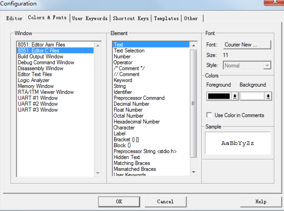The width and height of the screenshot is (284, 211).
Task: Open the Foreground color dropdown
Action: pyautogui.click(x=235, y=96)
